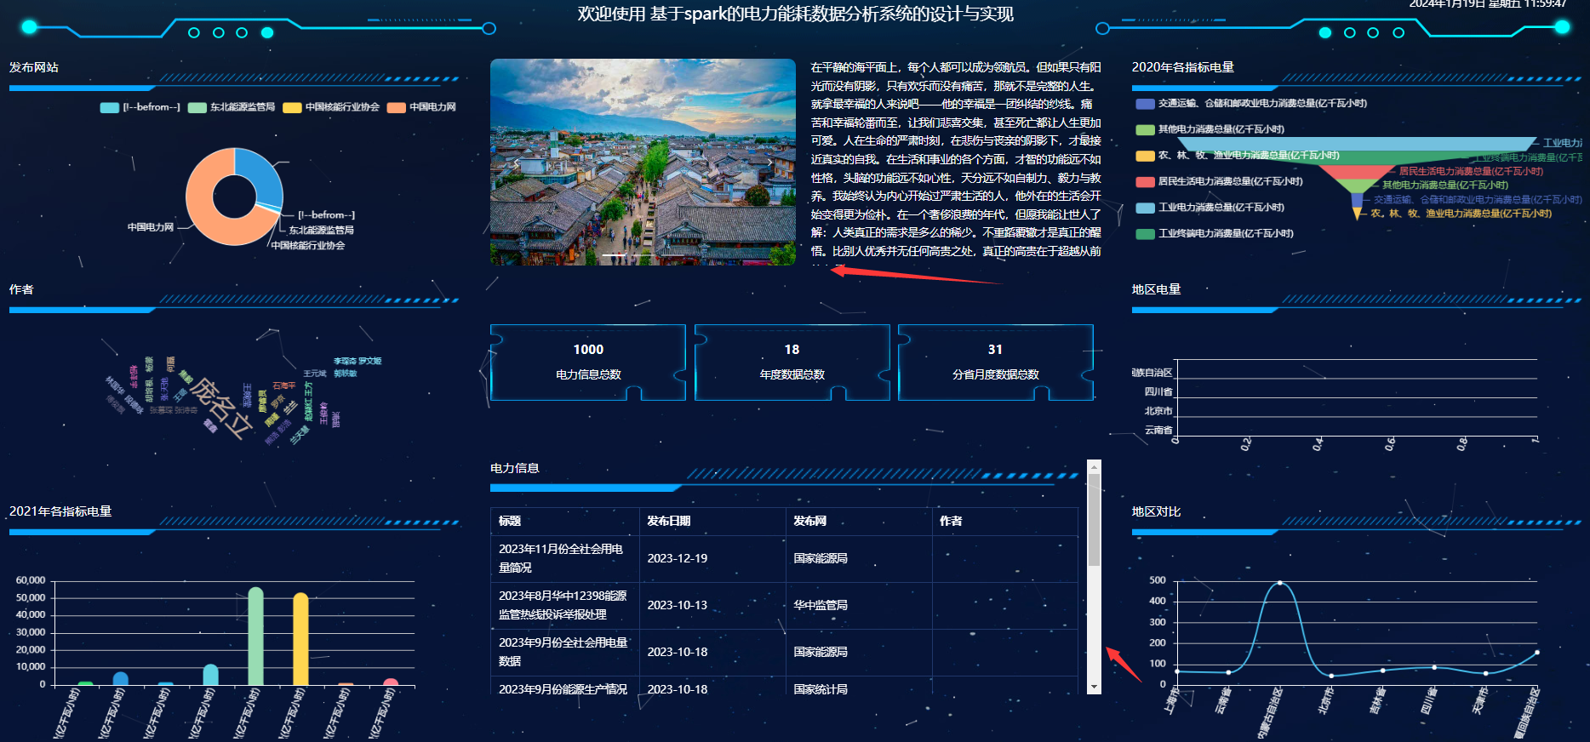This screenshot has height=742, width=1590.
Task: Click the tallest green bar in 2021 chart
Action: pos(255,636)
